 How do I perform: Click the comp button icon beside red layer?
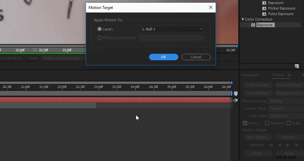pos(235,100)
